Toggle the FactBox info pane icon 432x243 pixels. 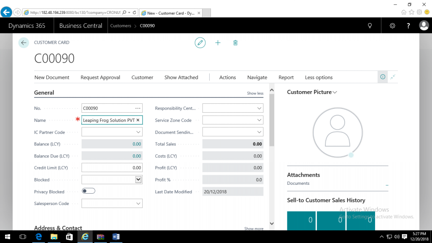[383, 77]
